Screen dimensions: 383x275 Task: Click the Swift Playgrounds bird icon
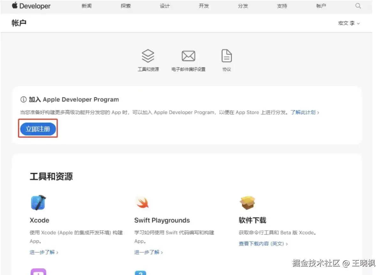click(x=142, y=203)
